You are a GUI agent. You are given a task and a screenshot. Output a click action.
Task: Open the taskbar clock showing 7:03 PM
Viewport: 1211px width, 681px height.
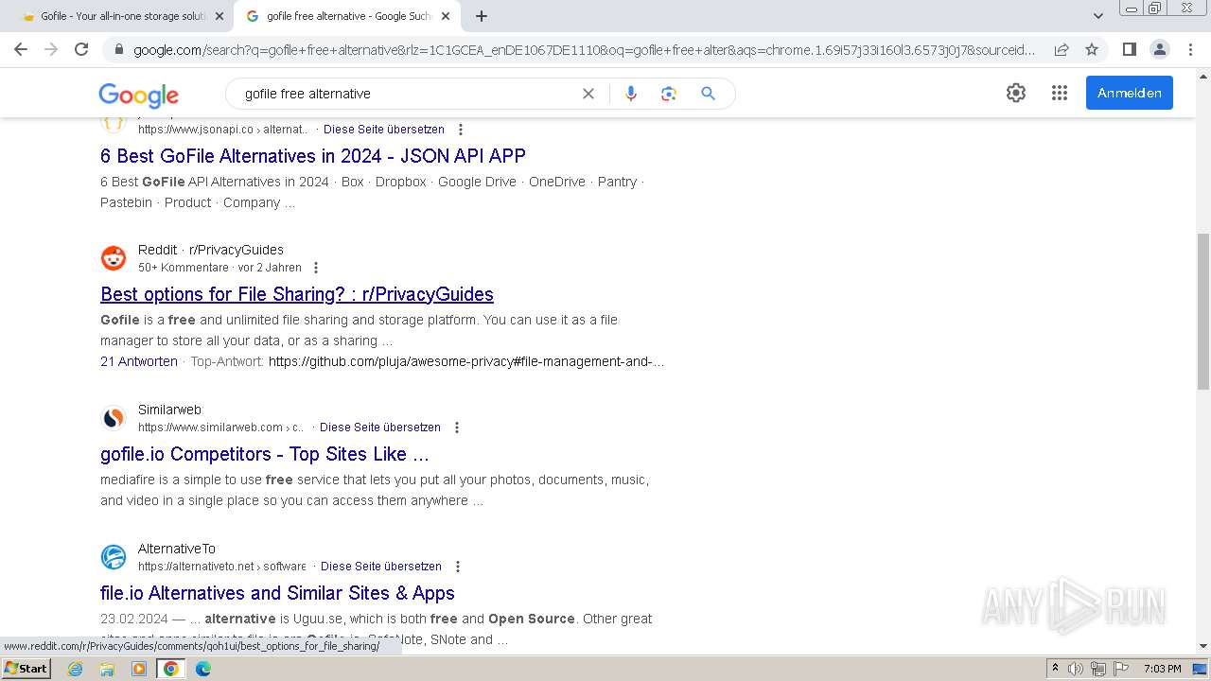(1162, 669)
